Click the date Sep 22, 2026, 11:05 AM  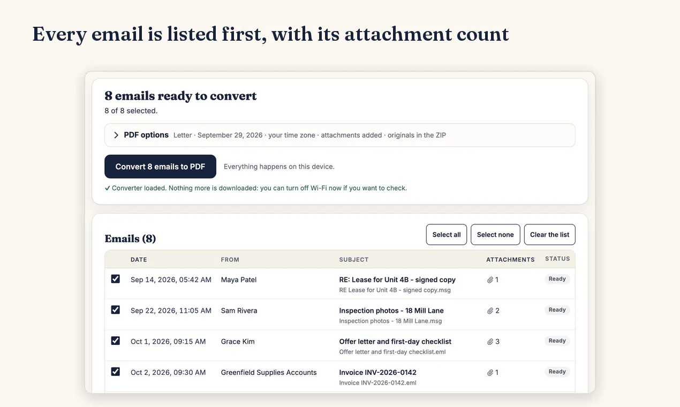click(x=171, y=311)
